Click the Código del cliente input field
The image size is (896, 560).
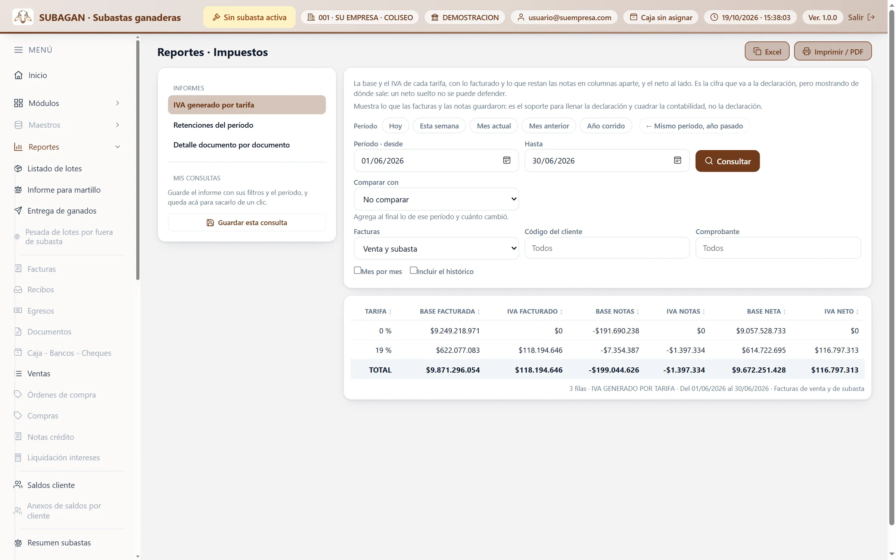click(607, 248)
